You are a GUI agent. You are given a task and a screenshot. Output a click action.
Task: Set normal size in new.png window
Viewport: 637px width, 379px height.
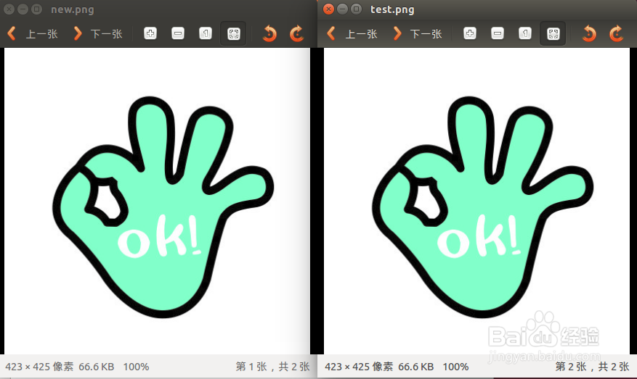206,33
